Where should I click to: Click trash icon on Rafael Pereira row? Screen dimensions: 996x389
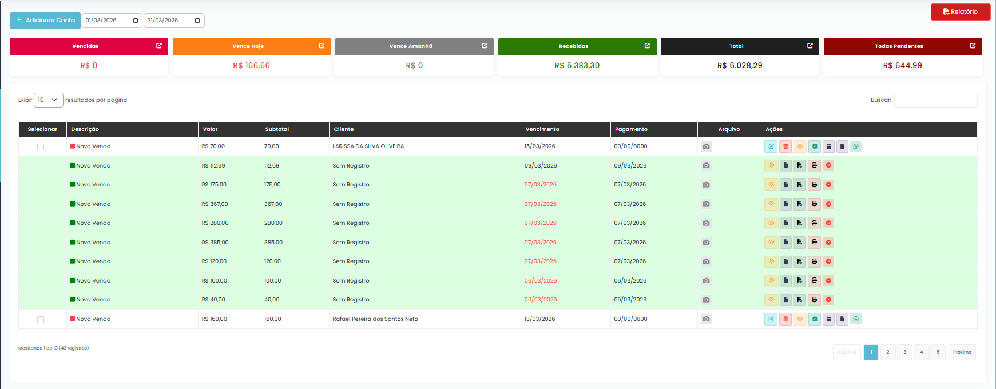pyautogui.click(x=785, y=319)
